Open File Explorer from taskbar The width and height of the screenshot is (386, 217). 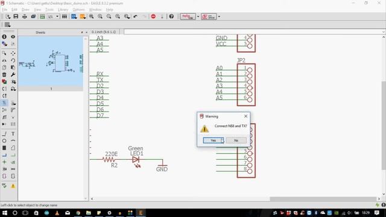[x=89, y=213]
